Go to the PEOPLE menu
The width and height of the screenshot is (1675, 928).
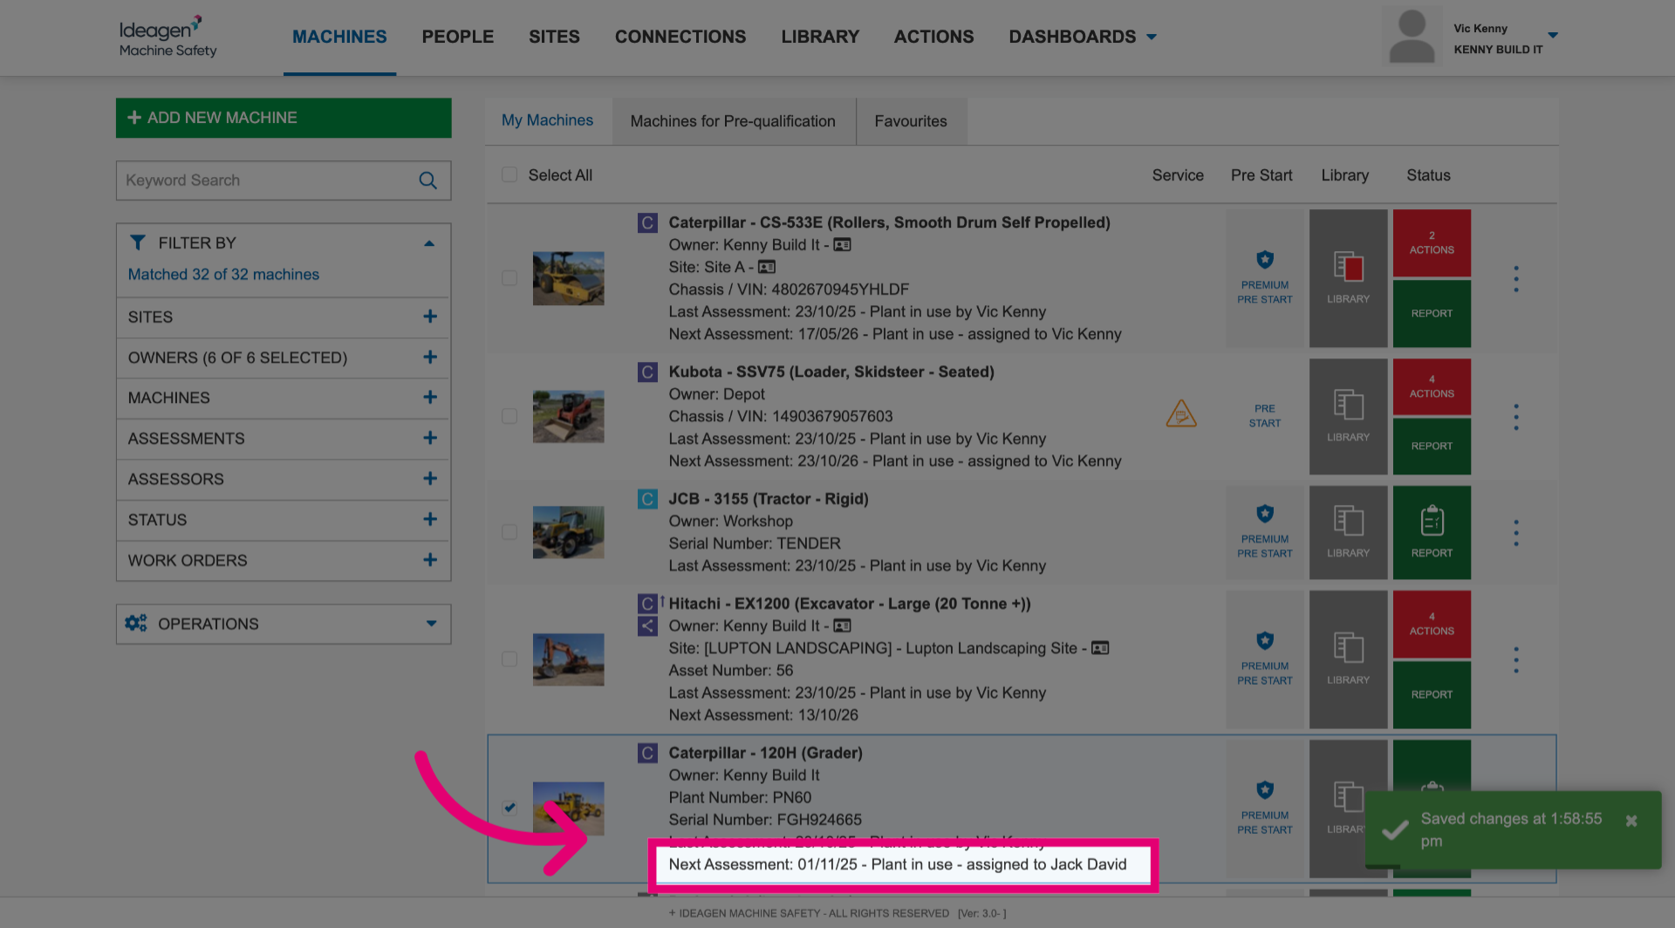pyautogui.click(x=458, y=37)
